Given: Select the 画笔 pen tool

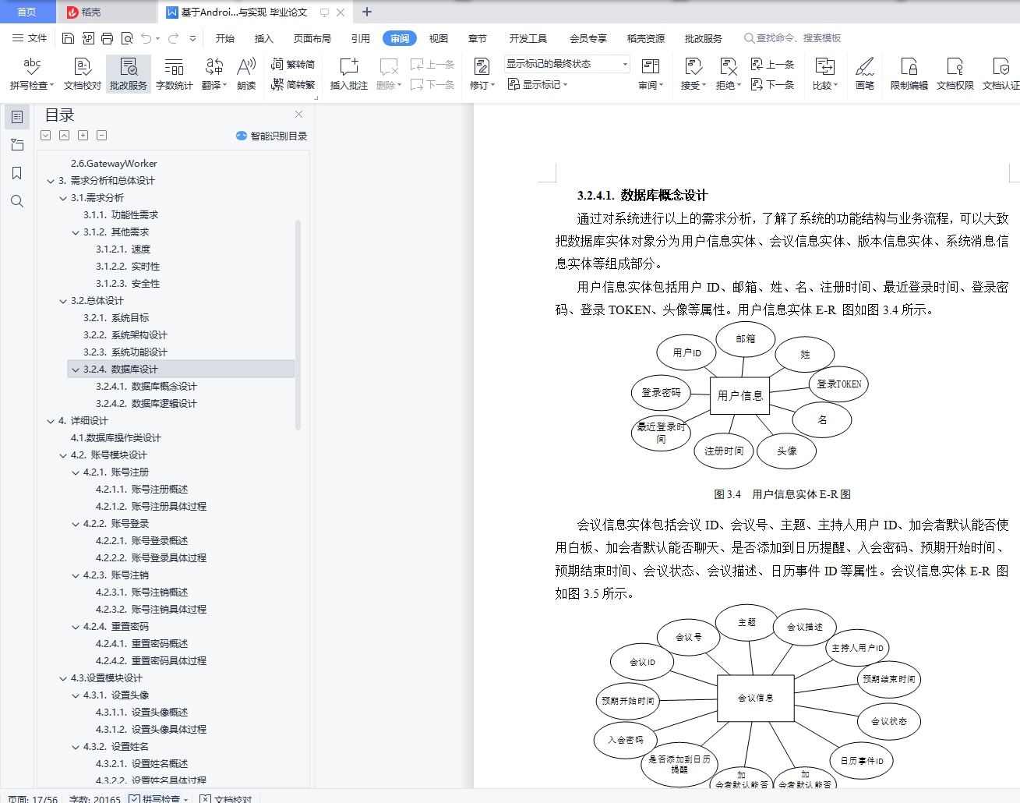Looking at the screenshot, I should tap(865, 74).
